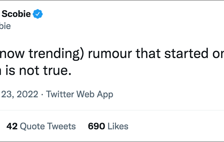Open the 690 Likes list
This screenshot has height=142, width=224.
(108, 126)
